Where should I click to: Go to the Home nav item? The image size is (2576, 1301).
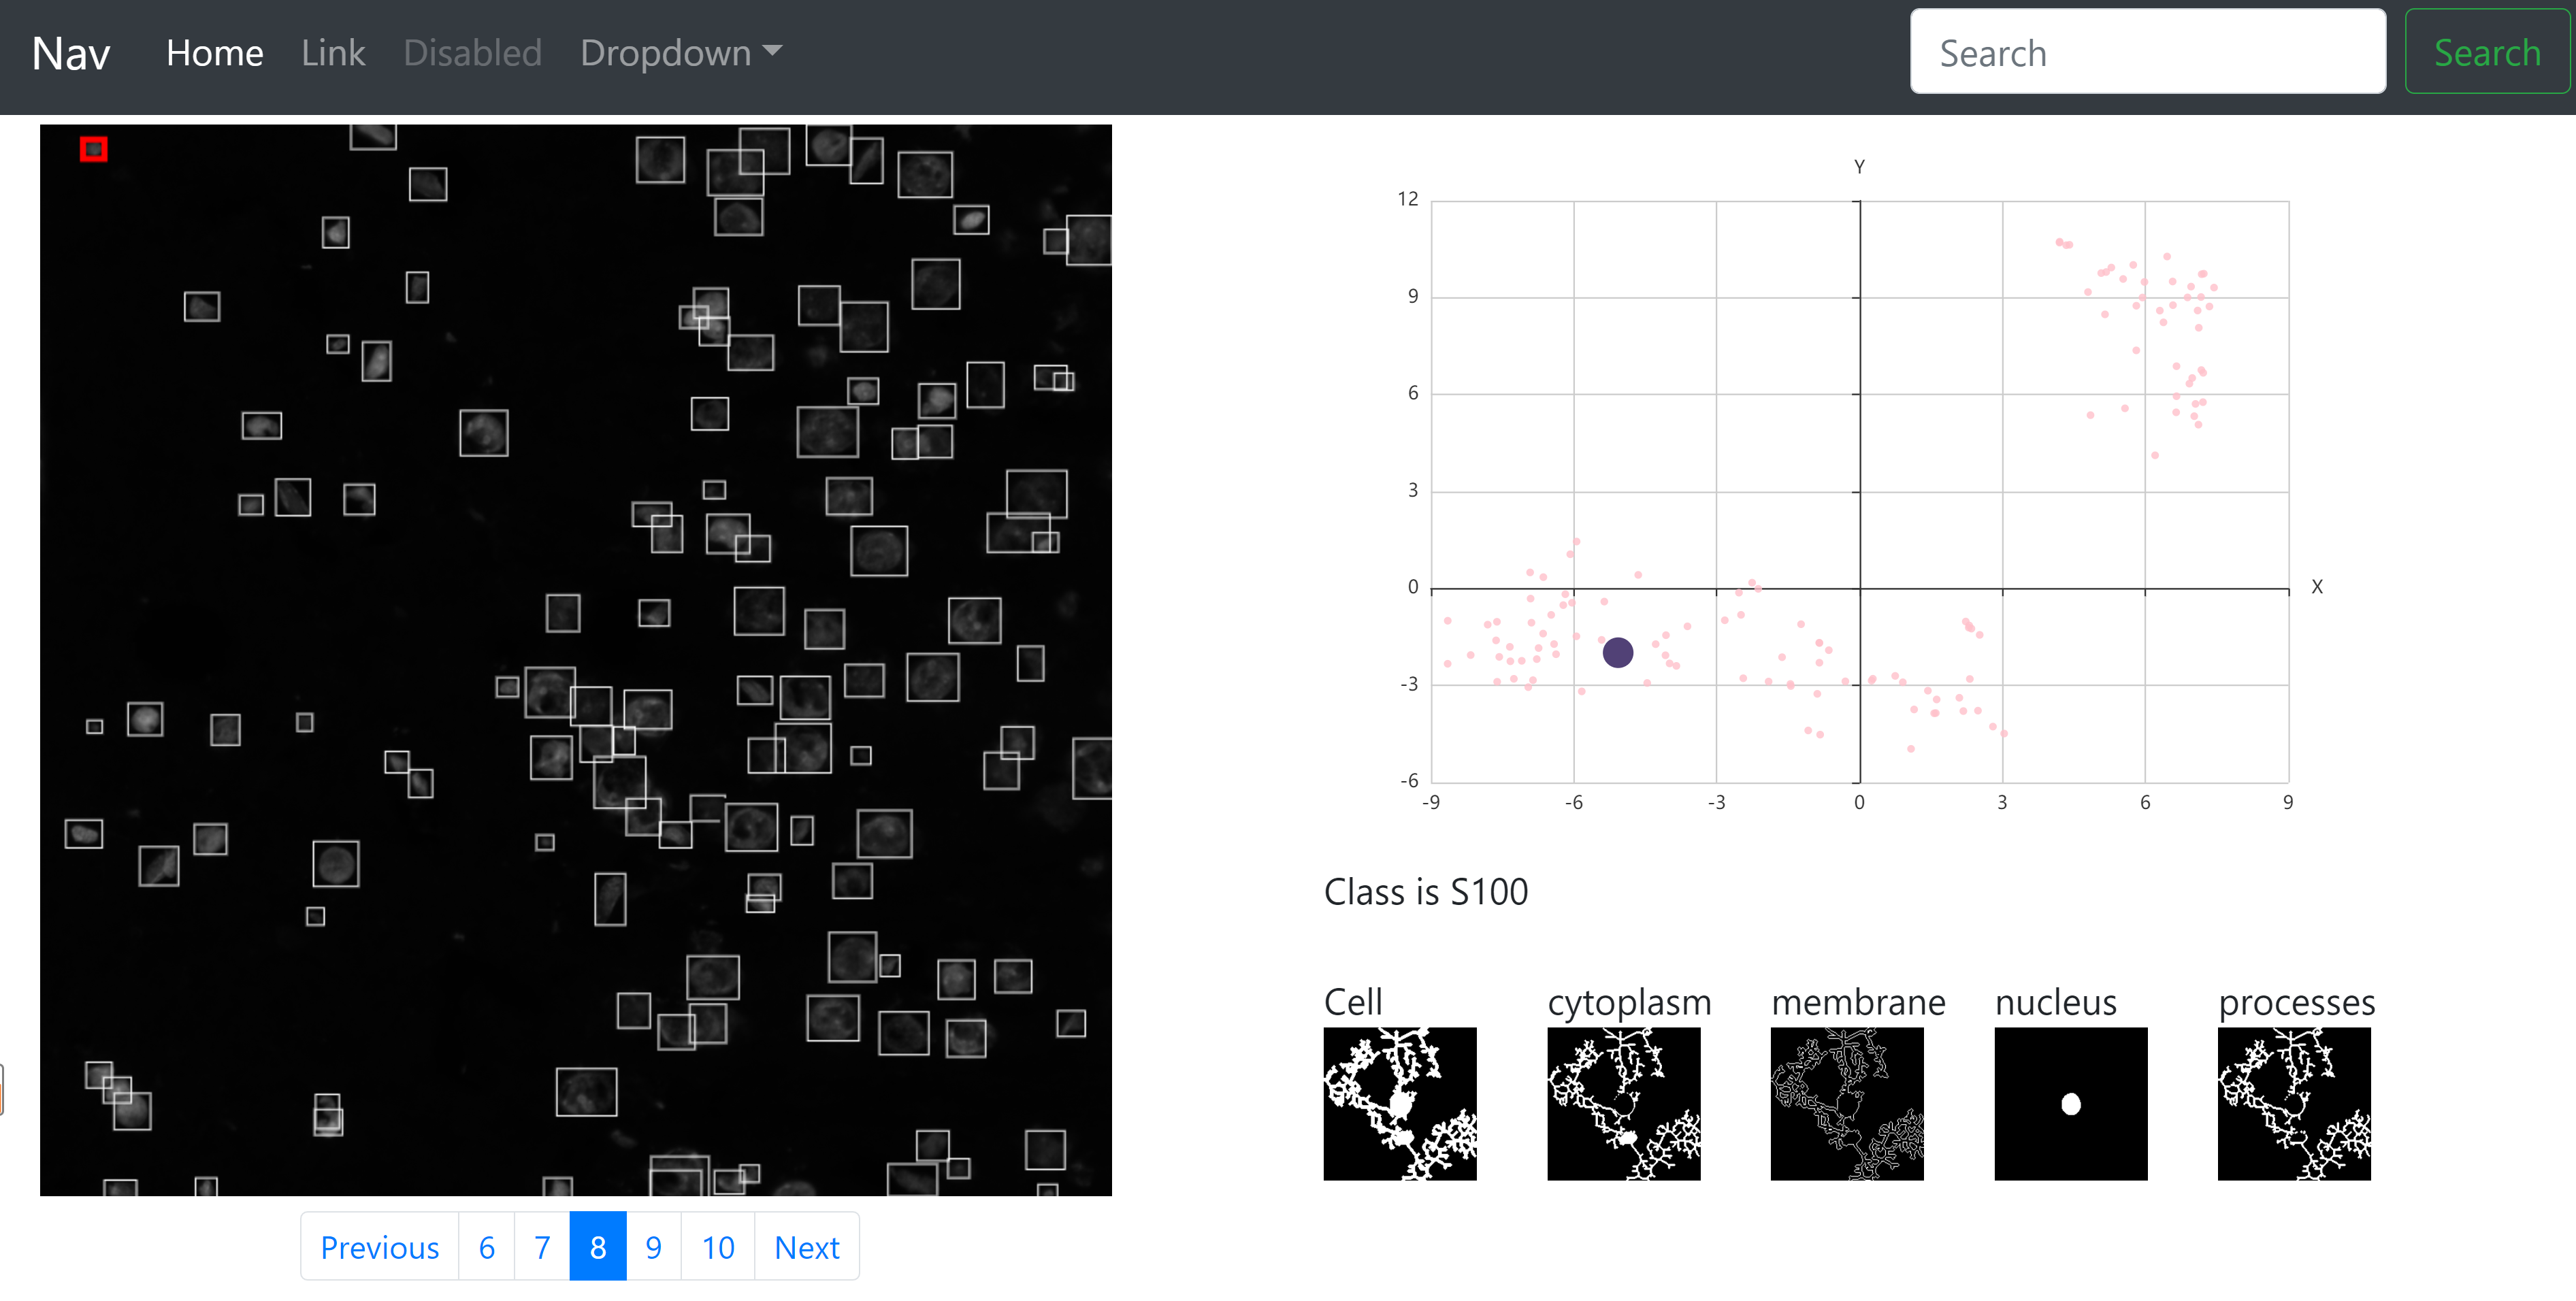[215, 53]
